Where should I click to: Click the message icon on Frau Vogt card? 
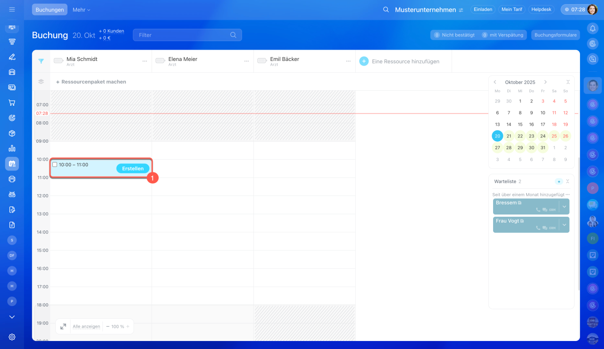[x=545, y=228]
